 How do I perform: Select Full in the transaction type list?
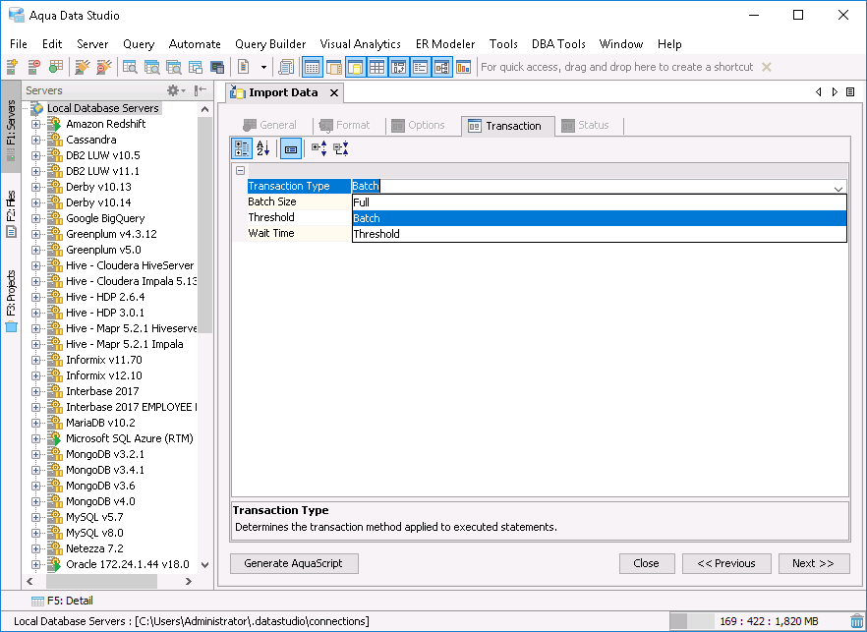pos(600,202)
